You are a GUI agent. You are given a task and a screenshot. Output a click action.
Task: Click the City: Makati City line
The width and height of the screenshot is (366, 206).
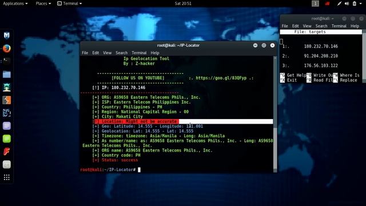coord(117,117)
